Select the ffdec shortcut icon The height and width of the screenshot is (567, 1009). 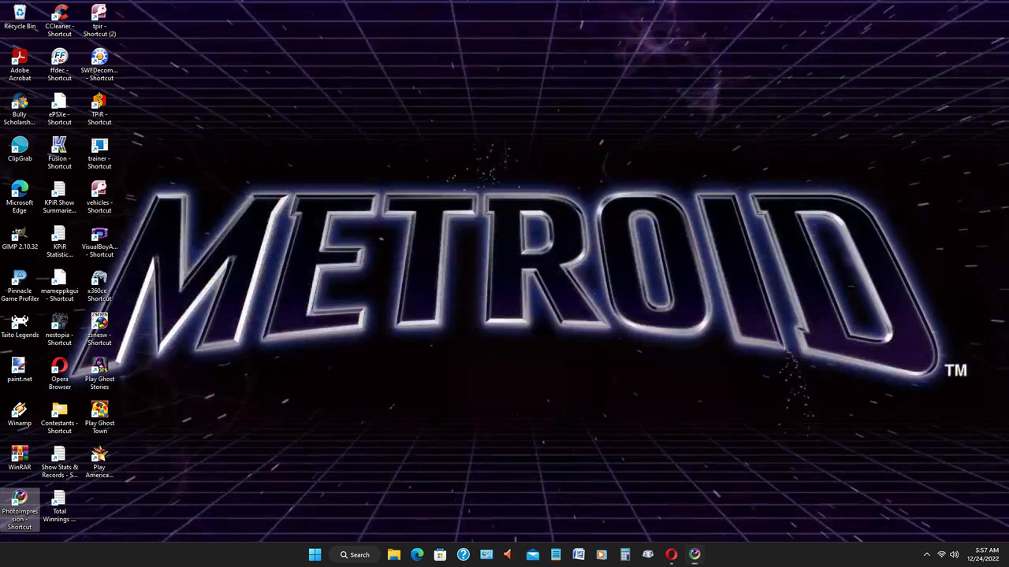tap(59, 65)
